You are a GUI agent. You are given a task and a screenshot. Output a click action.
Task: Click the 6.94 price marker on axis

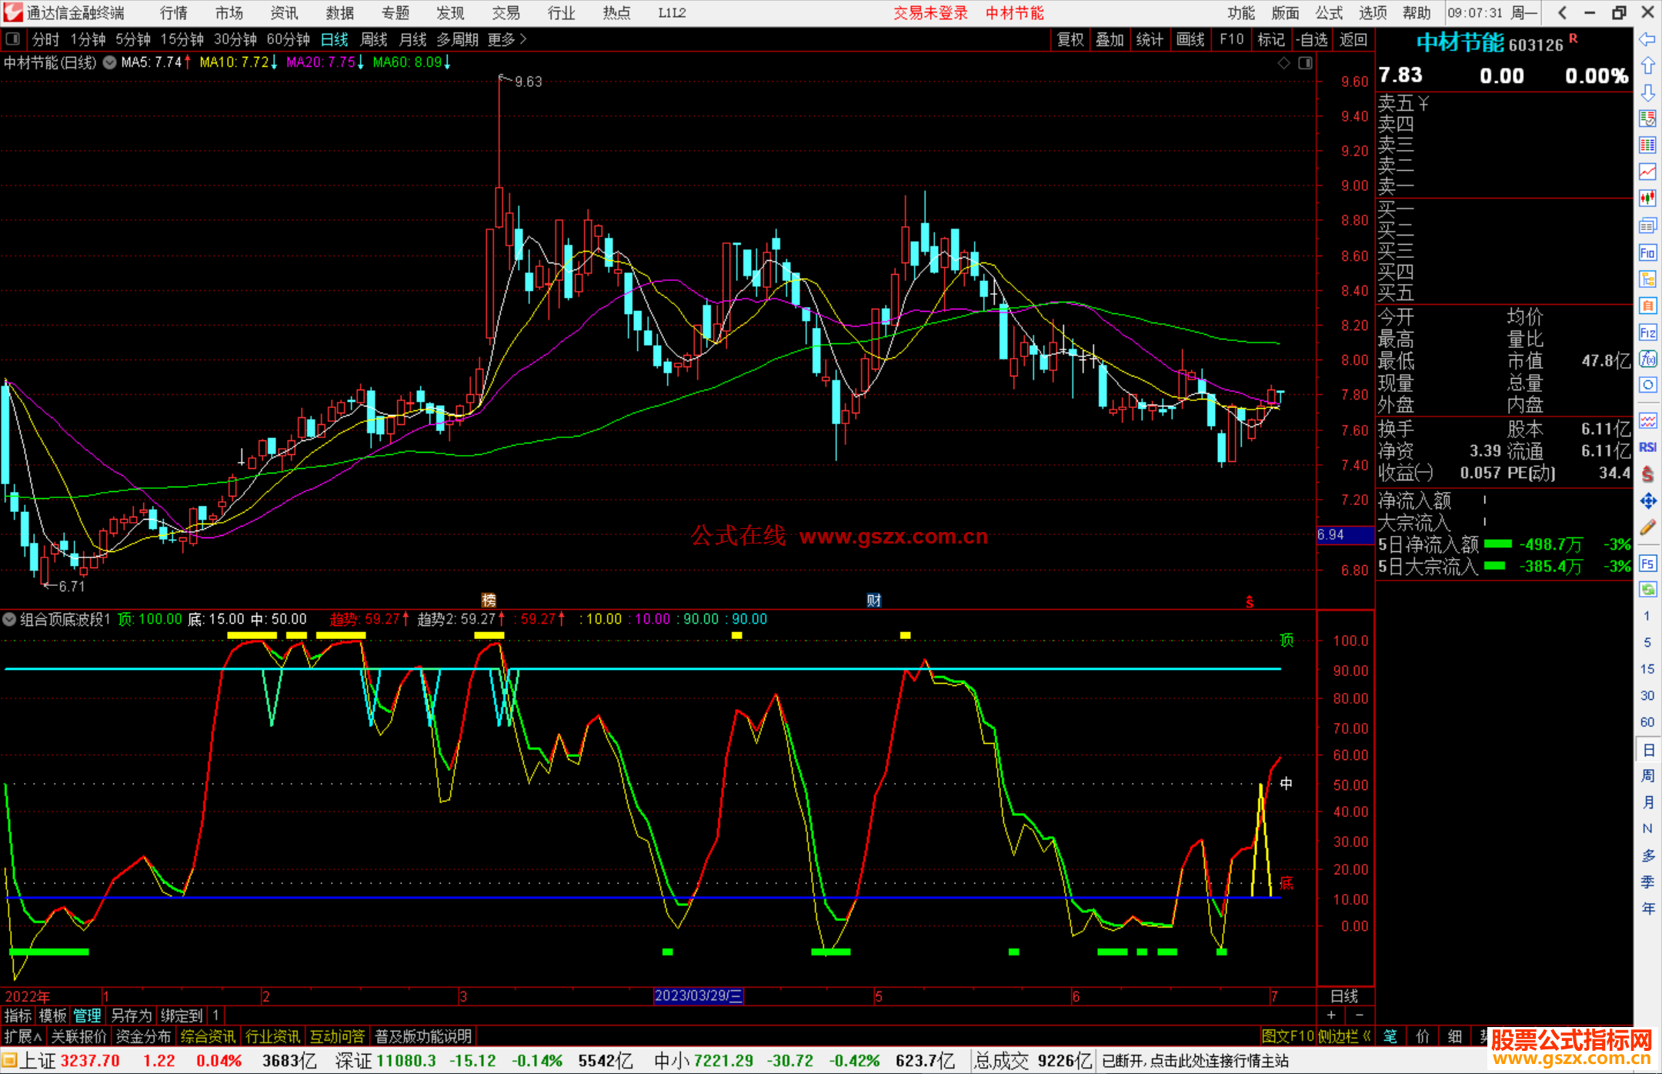[x=1345, y=534]
